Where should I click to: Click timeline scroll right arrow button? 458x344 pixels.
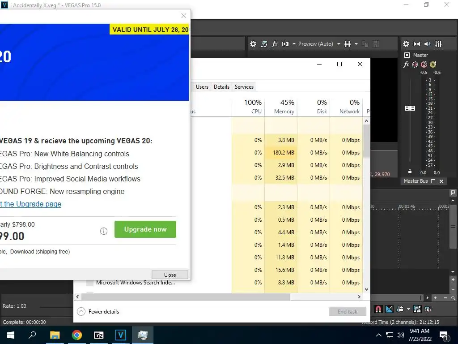tap(427, 298)
